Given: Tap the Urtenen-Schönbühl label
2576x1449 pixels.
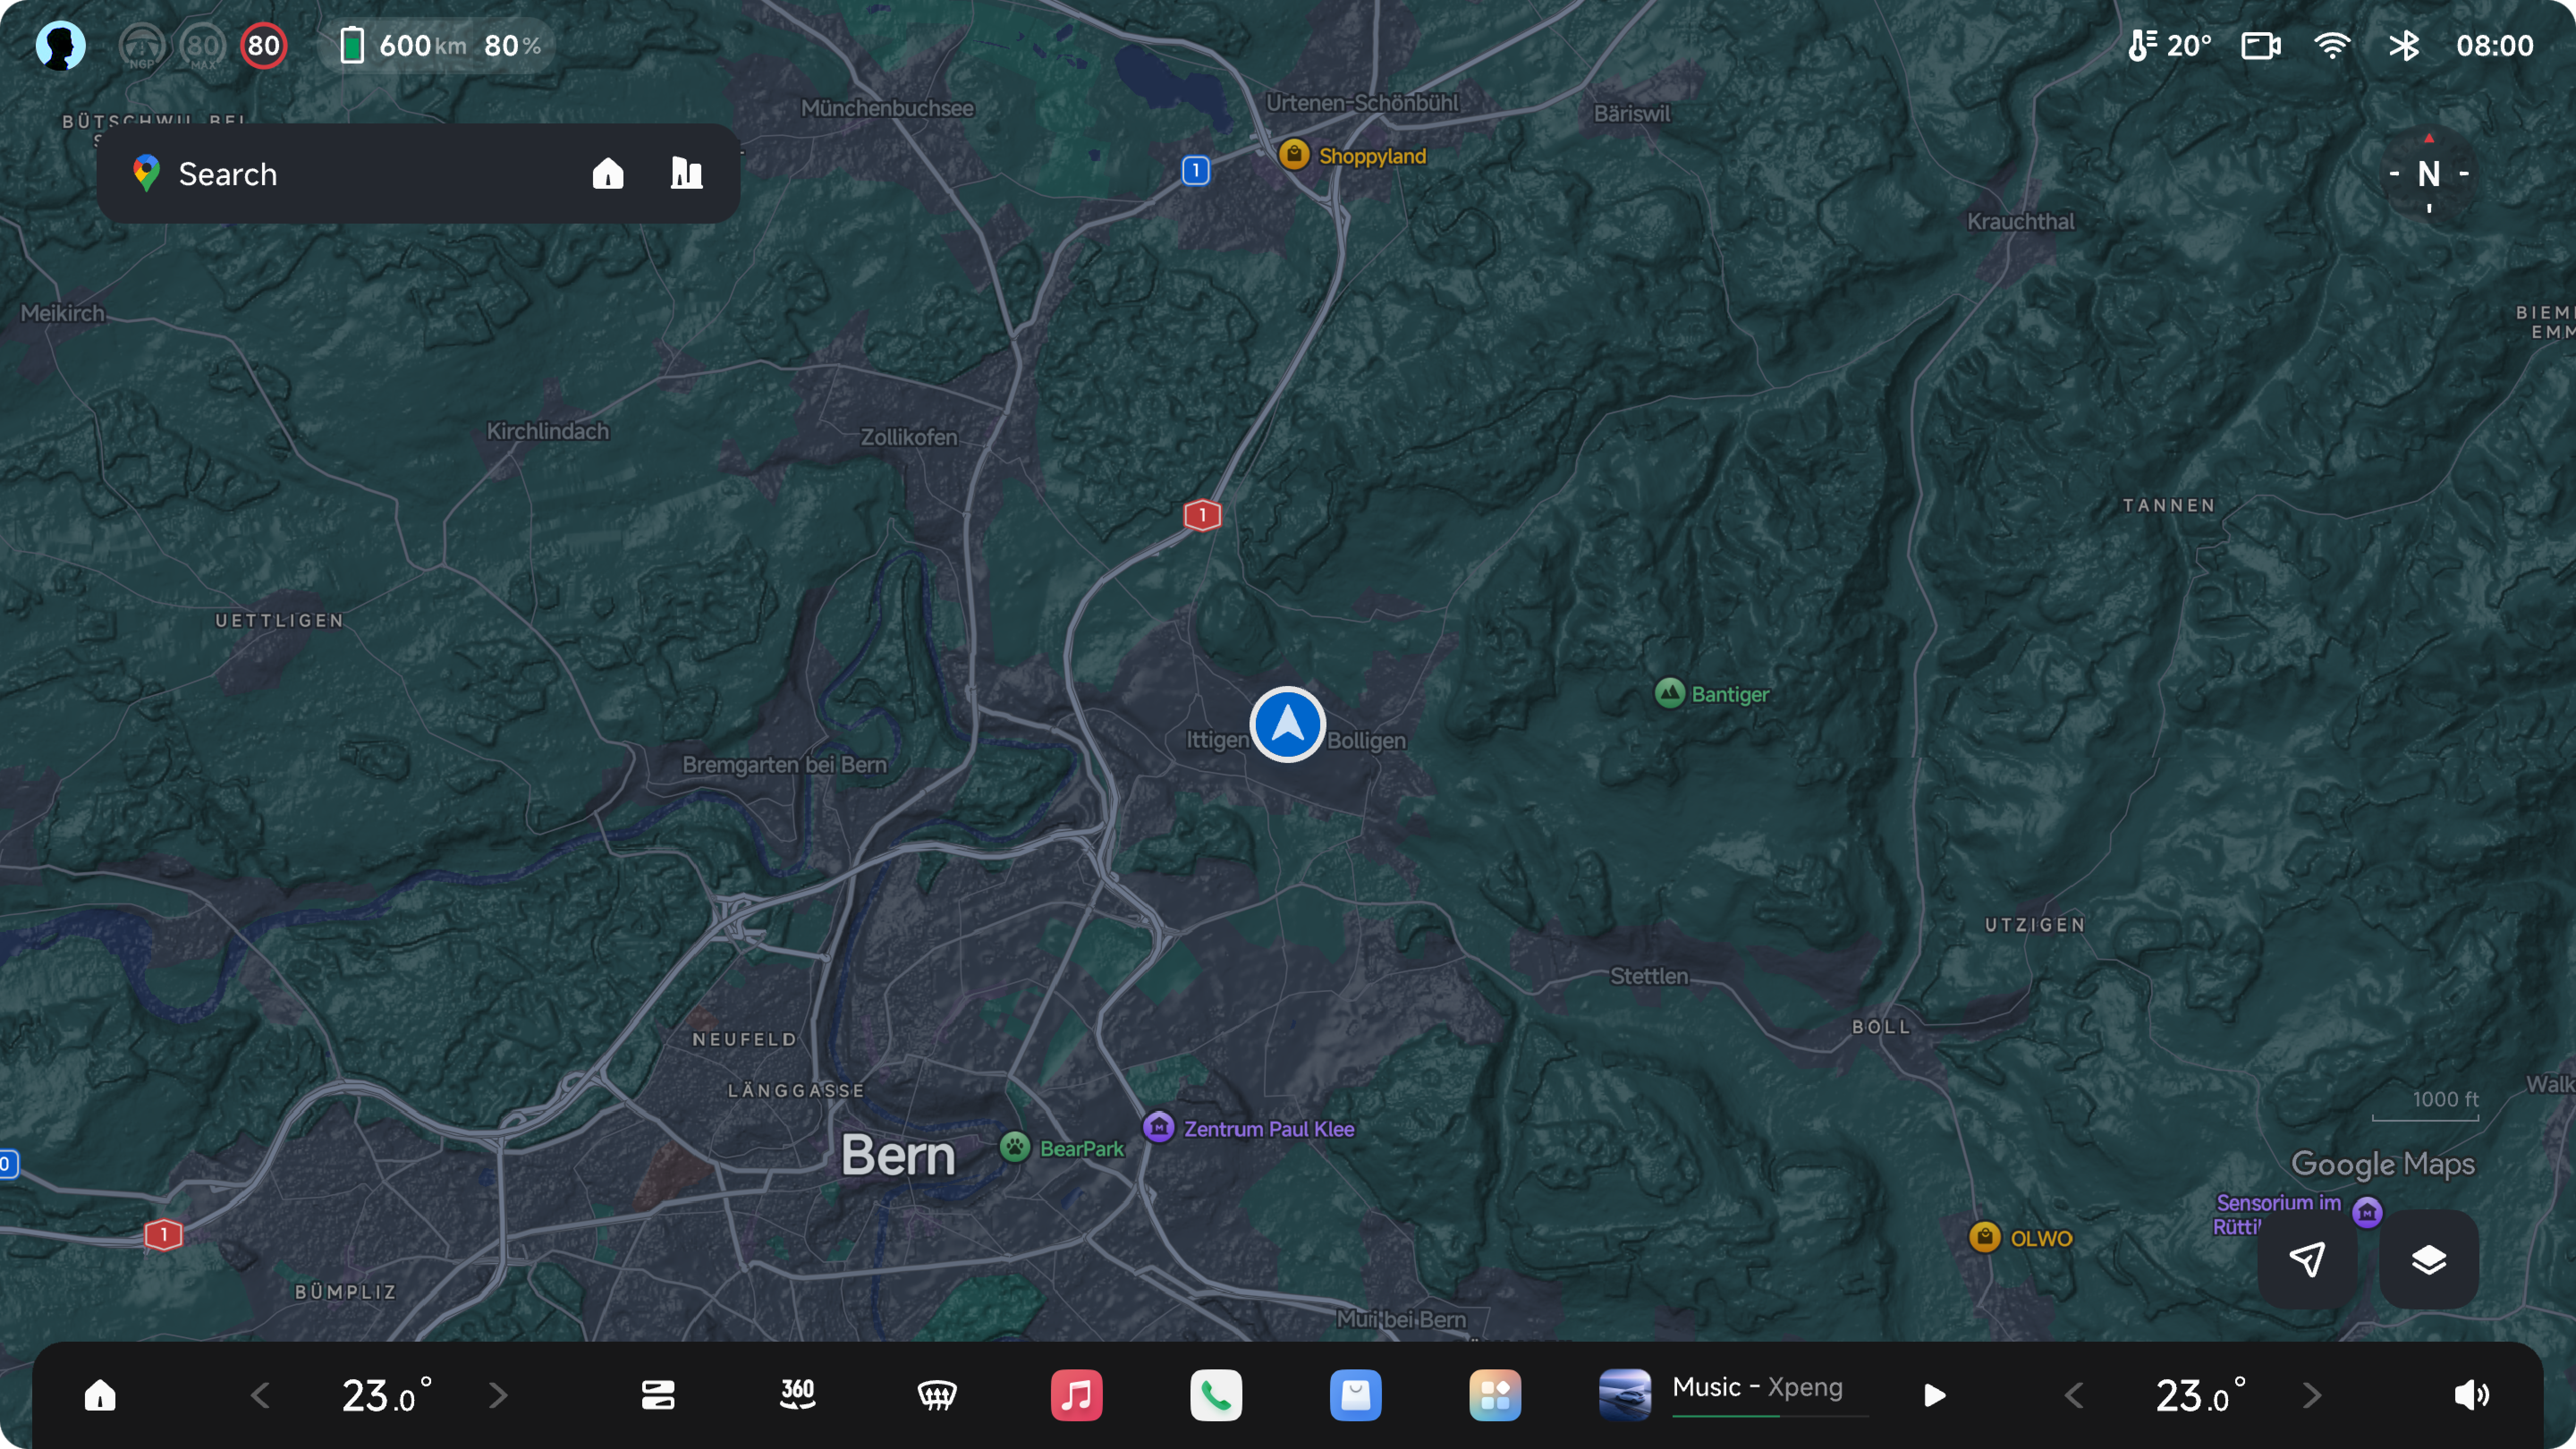Looking at the screenshot, I should [1361, 102].
